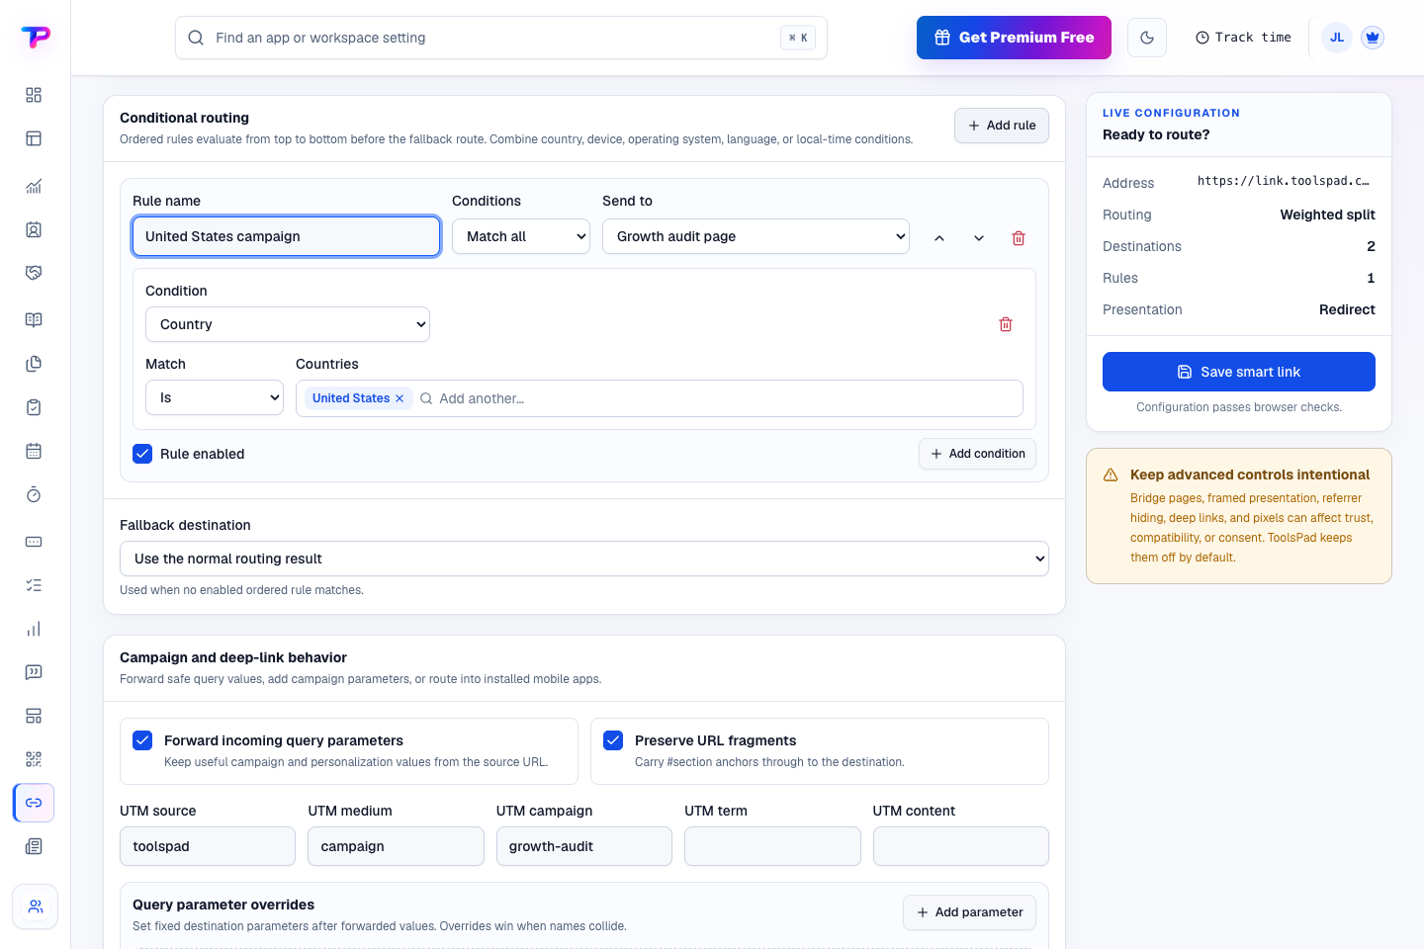Screen dimensions: 1424x949
Task: Delete the United States campaign rule
Action: coord(1019,238)
